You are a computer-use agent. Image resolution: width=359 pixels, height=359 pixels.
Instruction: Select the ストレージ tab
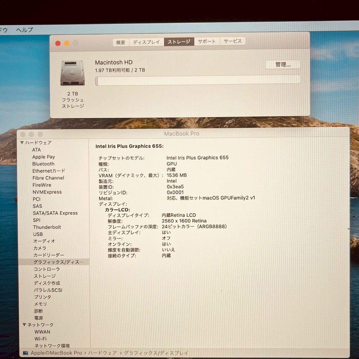[179, 42]
